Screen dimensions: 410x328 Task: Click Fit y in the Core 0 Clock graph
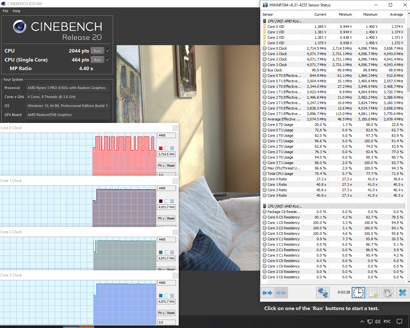[161, 166]
